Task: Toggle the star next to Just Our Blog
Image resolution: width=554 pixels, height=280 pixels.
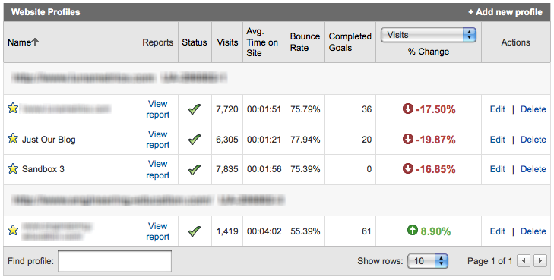Action: click(x=13, y=139)
